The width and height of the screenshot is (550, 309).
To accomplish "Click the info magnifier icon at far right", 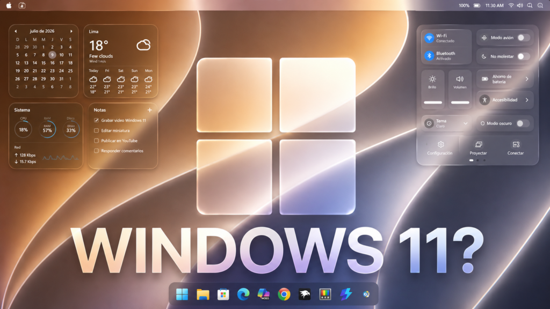I will (540, 5).
